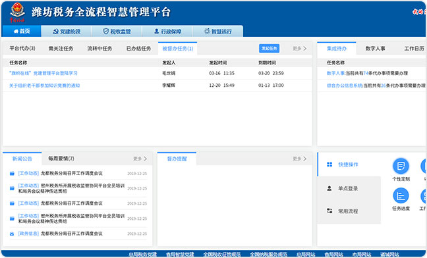427x258 pixels.
Task: Open footer link 全国纳税服务规范
Action: [x=268, y=255]
